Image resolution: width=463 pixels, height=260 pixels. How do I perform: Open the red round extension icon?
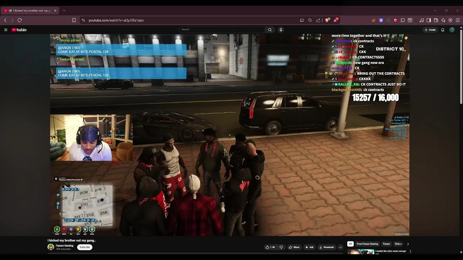click(395, 20)
